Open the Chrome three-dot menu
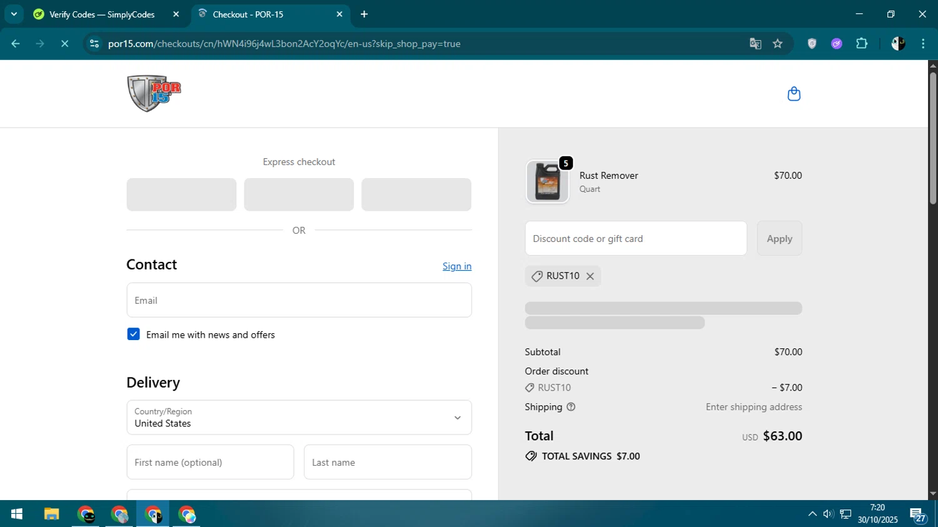Screen dimensions: 938x527 [923, 44]
